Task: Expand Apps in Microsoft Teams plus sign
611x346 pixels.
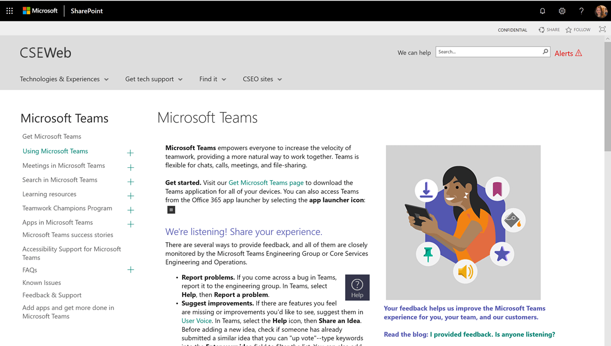Action: pyautogui.click(x=130, y=224)
